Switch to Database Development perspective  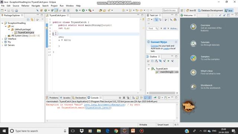click(210, 10)
